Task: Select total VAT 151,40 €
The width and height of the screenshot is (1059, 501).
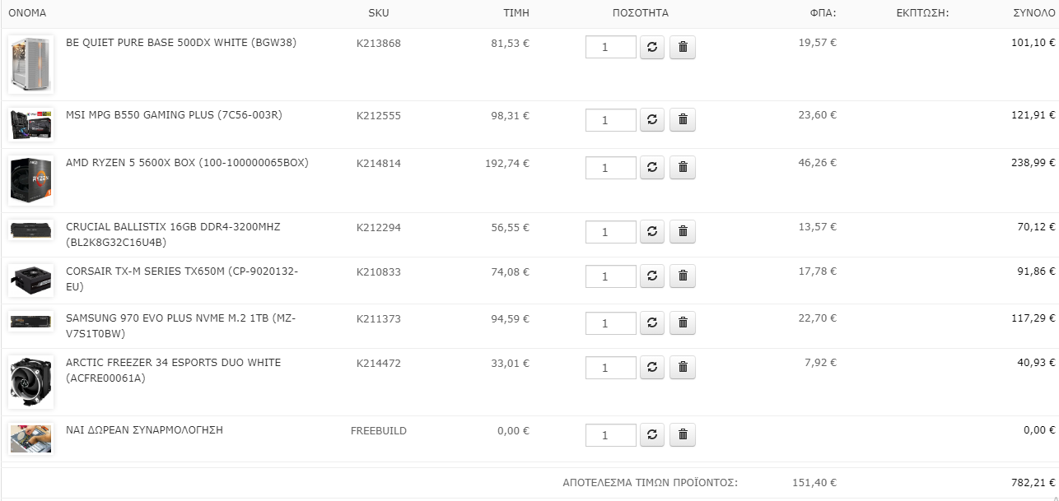Action: (x=814, y=483)
